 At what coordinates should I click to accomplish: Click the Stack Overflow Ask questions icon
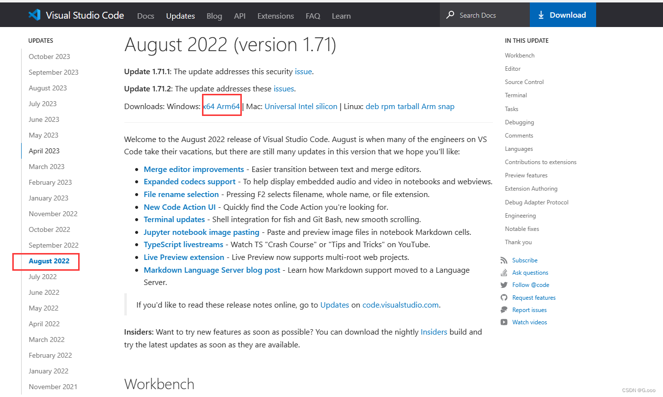click(x=504, y=273)
